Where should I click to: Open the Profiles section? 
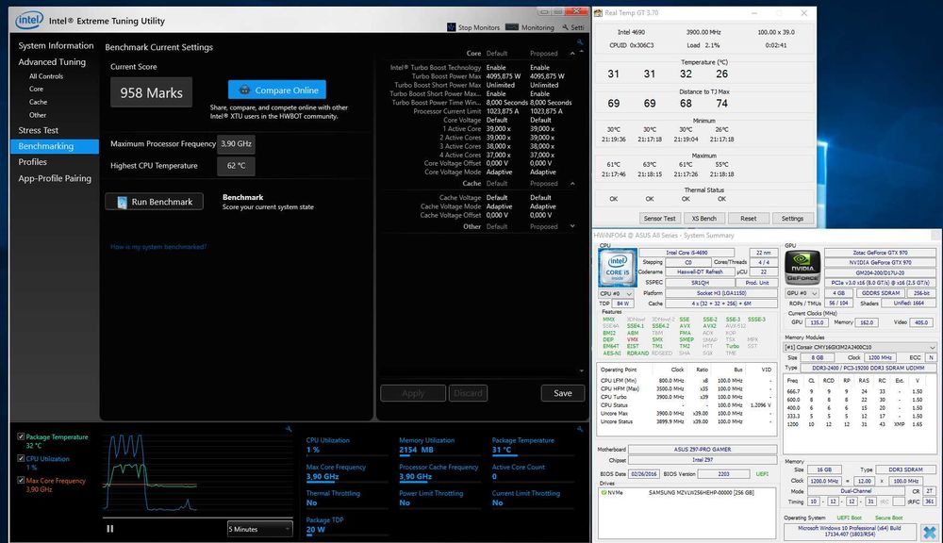[32, 162]
